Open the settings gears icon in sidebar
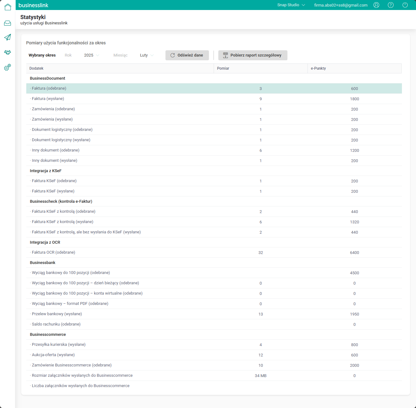The width and height of the screenshot is (416, 408). (x=8, y=67)
